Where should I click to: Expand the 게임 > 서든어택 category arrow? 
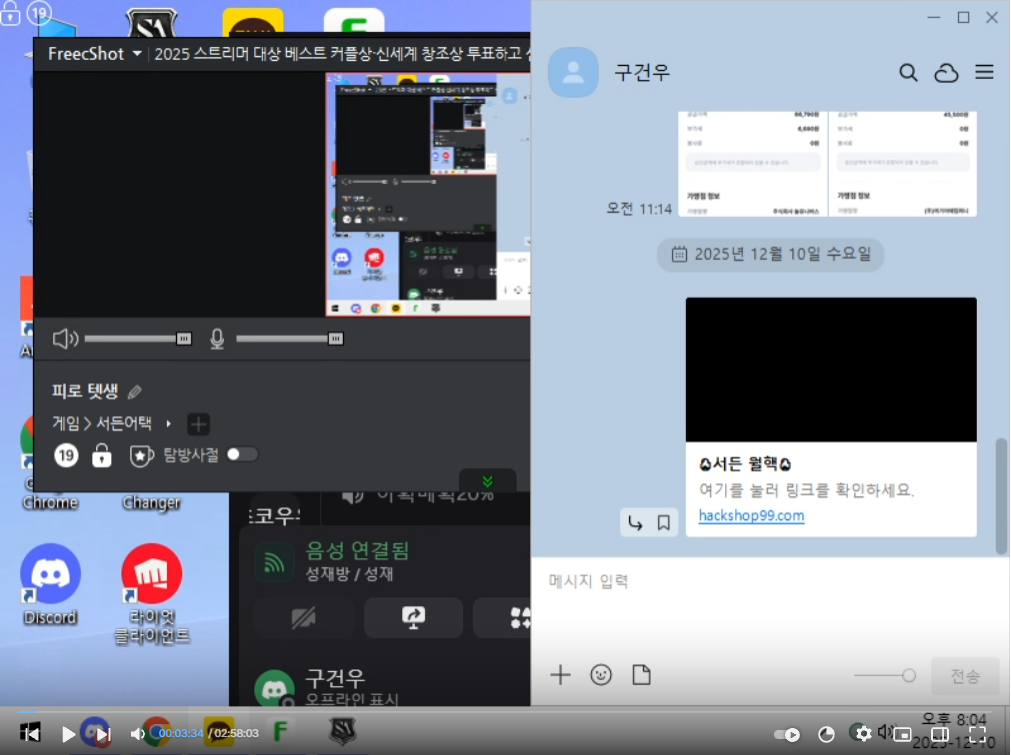click(168, 424)
